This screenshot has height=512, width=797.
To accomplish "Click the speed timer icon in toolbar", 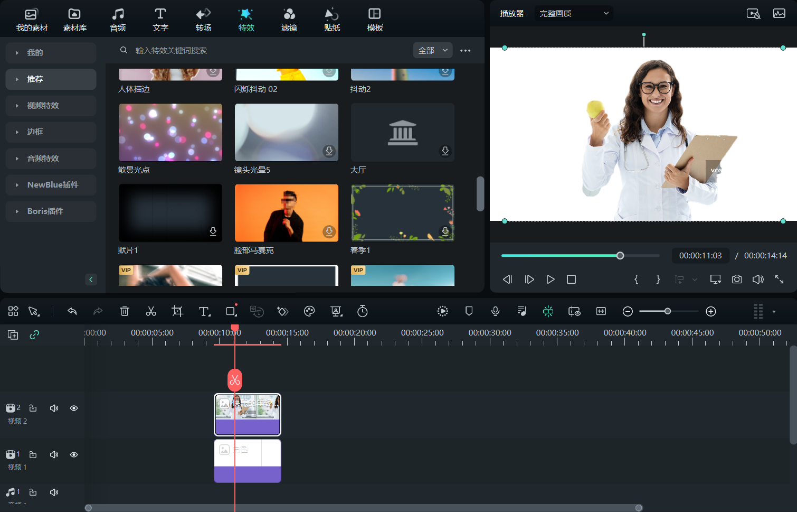I will click(x=363, y=312).
